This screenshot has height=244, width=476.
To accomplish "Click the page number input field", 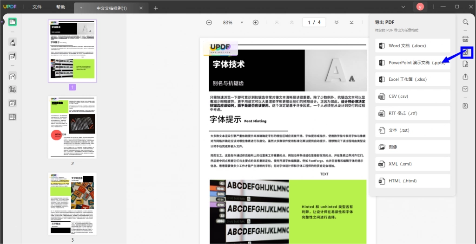I will click(x=314, y=22).
